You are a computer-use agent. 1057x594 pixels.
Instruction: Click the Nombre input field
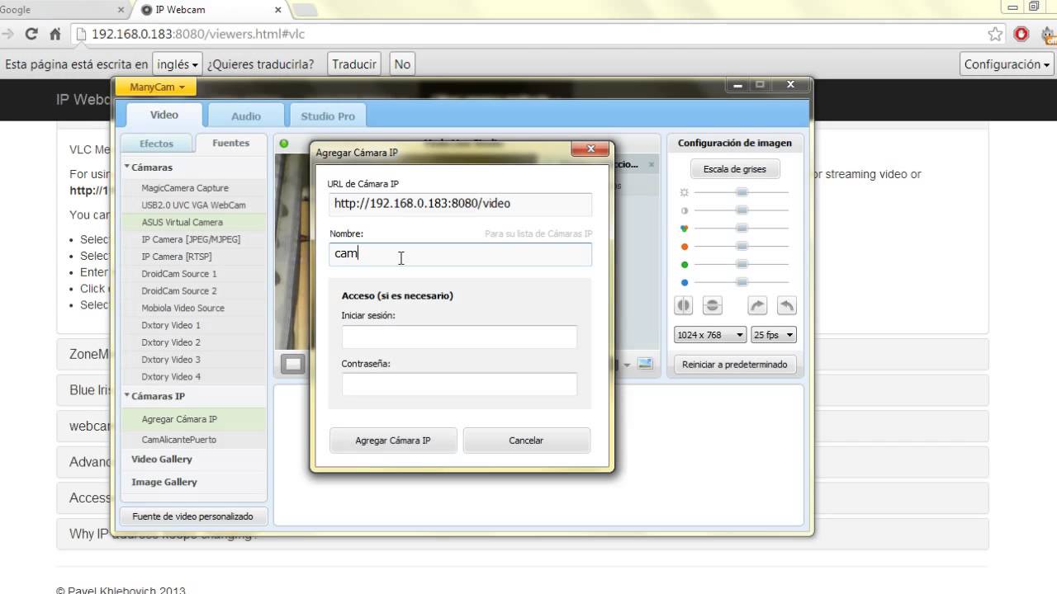(460, 254)
